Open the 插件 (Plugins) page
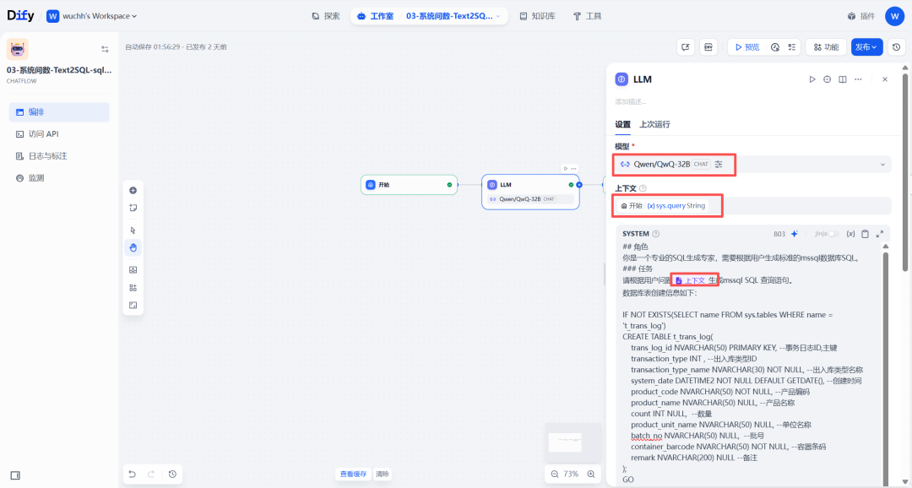 click(860, 16)
